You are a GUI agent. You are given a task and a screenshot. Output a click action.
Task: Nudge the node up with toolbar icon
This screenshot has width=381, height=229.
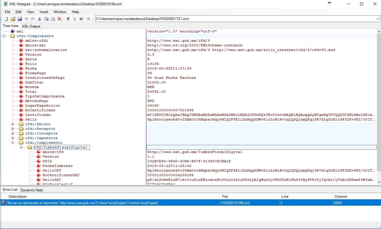click(x=68, y=19)
